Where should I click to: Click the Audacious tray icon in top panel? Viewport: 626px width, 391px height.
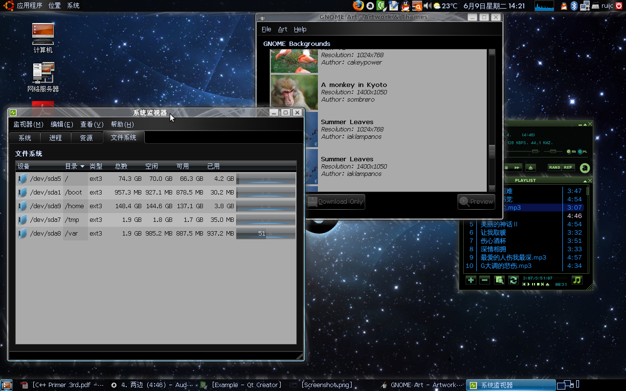[371, 6]
